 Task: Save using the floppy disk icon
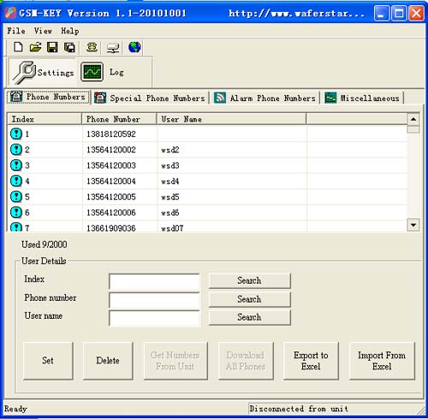52,47
